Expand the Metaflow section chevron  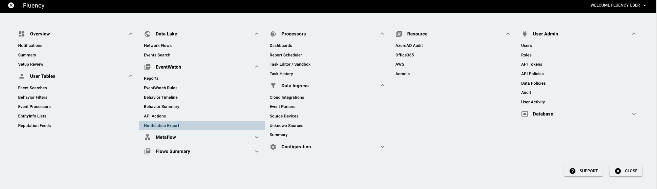pos(257,137)
